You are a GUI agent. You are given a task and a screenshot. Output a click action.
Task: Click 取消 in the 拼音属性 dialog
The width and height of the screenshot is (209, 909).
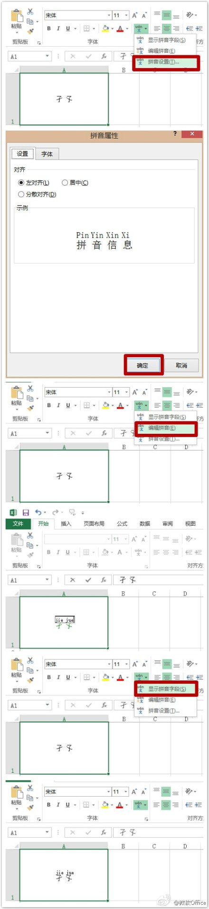coord(181,365)
